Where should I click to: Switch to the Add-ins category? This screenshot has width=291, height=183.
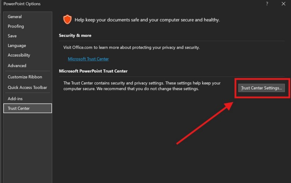(x=16, y=99)
